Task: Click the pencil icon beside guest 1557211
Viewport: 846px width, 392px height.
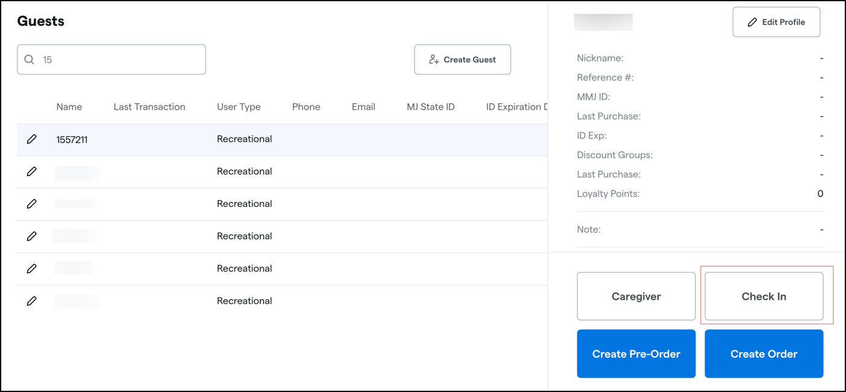Action: click(x=32, y=139)
